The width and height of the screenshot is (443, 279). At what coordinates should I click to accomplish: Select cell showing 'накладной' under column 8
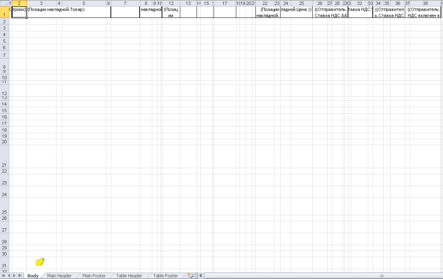pos(151,12)
